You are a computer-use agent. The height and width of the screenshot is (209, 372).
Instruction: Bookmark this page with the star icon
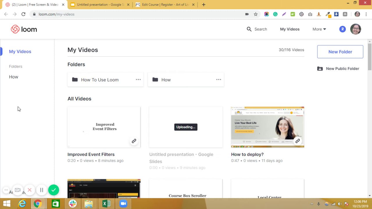pos(256,14)
